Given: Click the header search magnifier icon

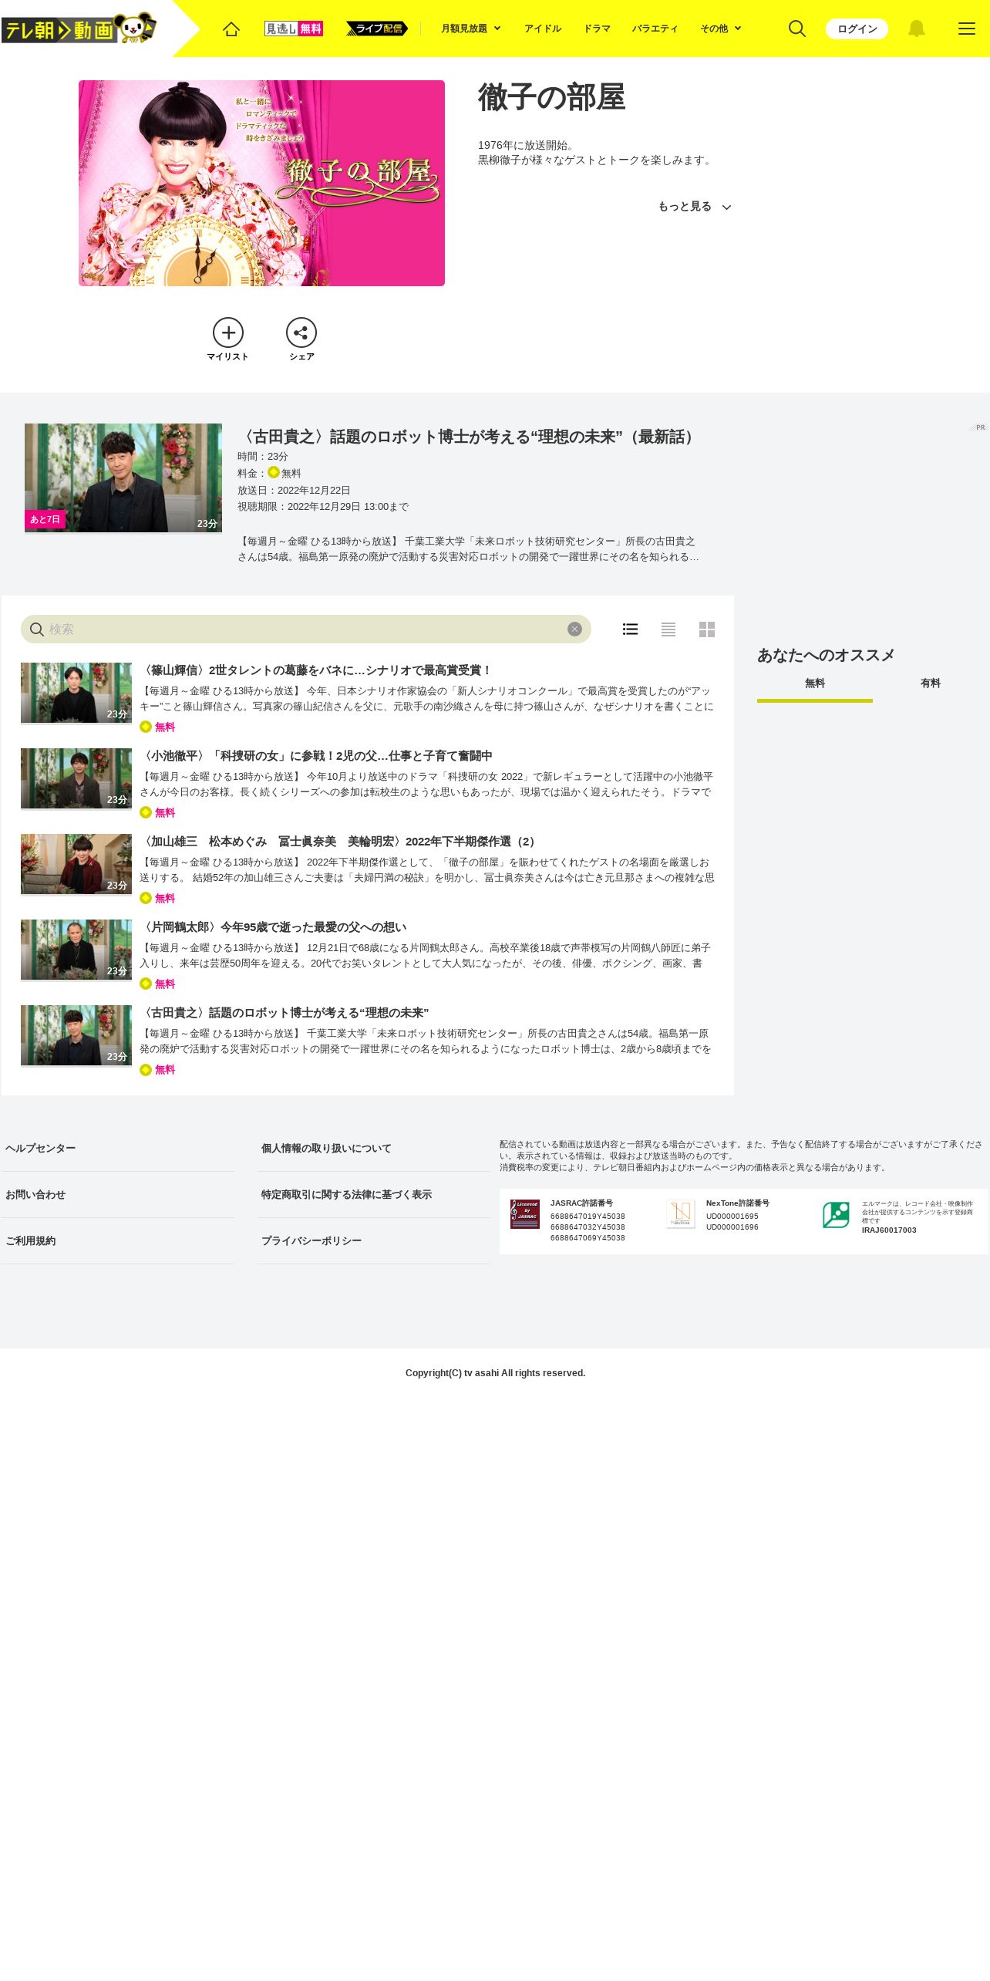Looking at the screenshot, I should click(x=797, y=29).
